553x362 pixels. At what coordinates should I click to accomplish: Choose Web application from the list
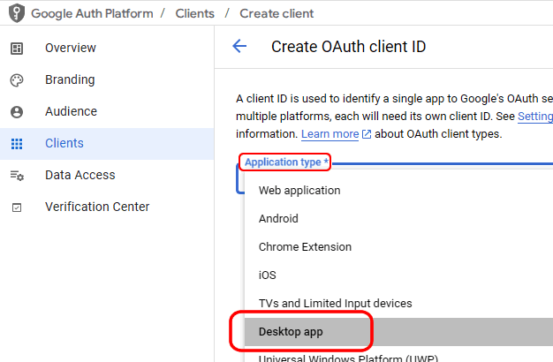(398, 191)
